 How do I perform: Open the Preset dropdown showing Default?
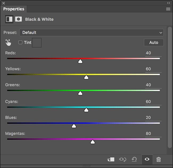coord(91,32)
